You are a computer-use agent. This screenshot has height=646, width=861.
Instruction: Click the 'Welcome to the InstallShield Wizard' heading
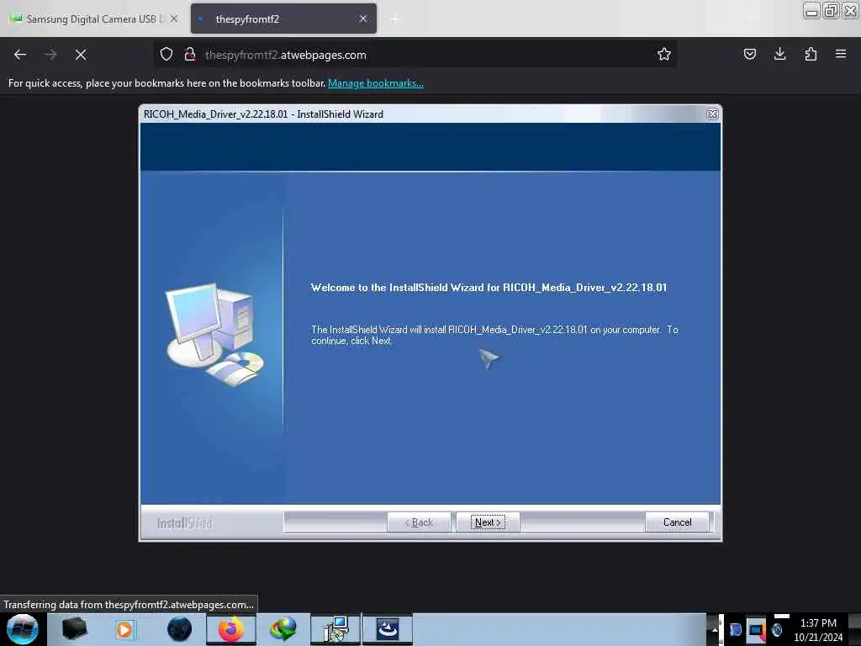(489, 288)
